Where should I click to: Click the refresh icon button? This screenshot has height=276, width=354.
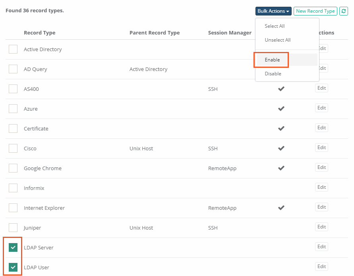[344, 11]
